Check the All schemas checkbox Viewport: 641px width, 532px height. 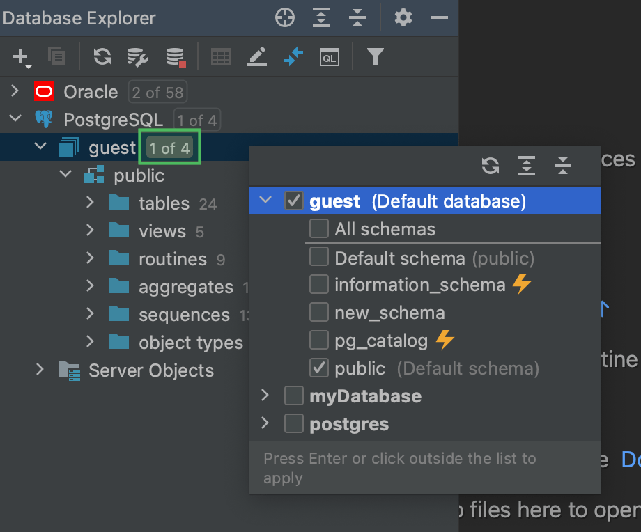(x=318, y=228)
